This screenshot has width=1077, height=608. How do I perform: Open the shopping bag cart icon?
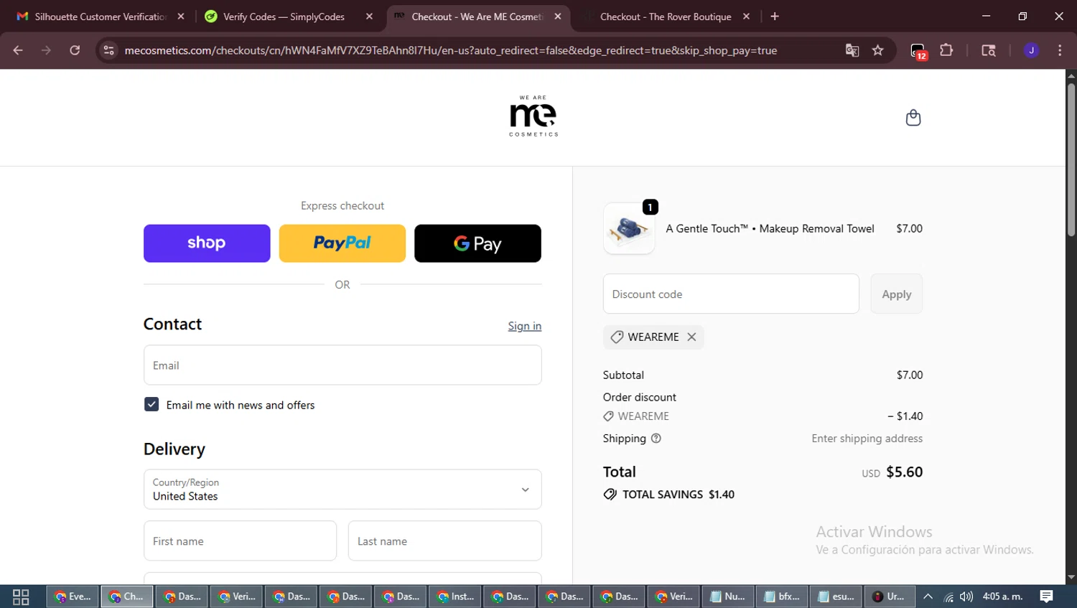[913, 118]
